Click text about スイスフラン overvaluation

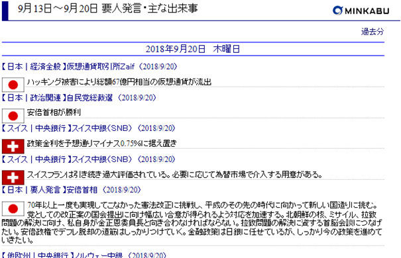(174, 175)
